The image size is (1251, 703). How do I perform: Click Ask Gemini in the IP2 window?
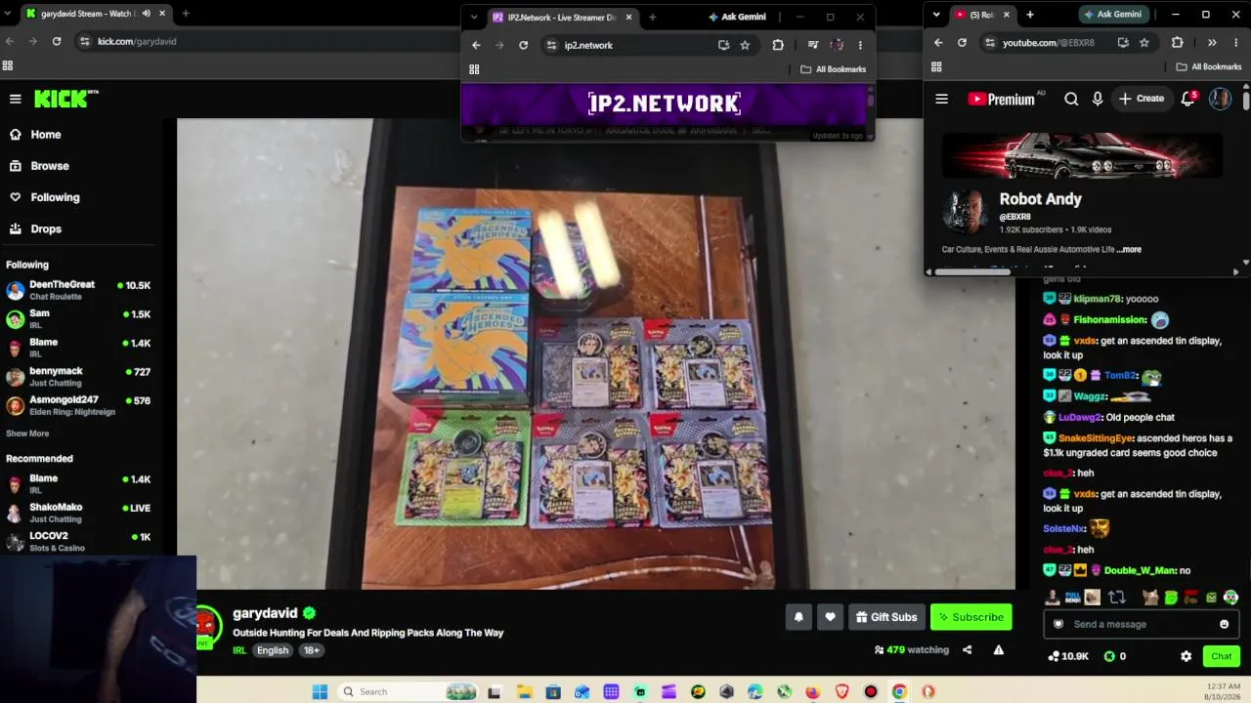pyautogui.click(x=737, y=17)
